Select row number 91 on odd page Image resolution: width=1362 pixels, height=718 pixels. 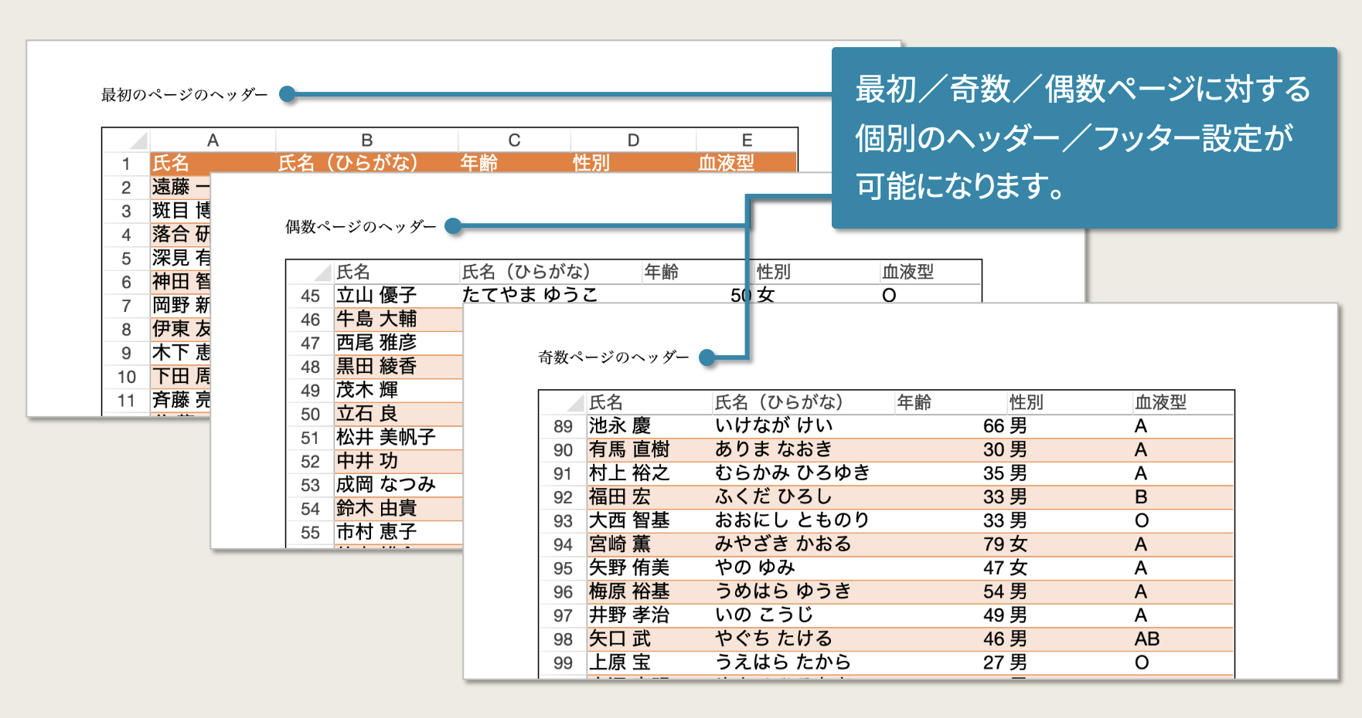click(563, 474)
